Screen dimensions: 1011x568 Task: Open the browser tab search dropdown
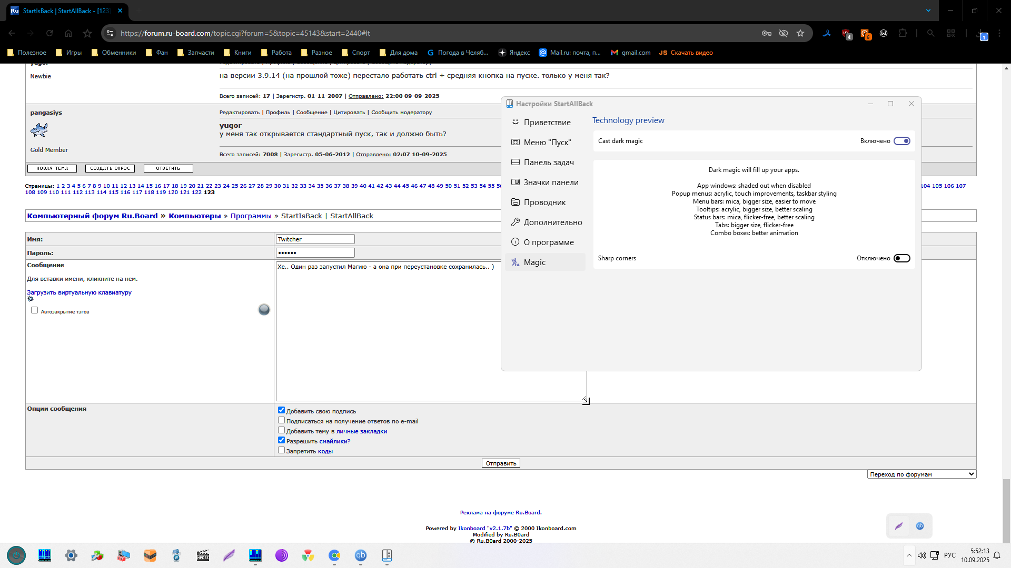(x=928, y=11)
